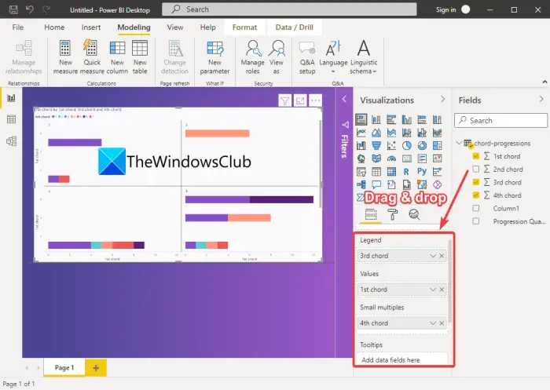Open 3rd chord Legend dropdown arrow
The width and height of the screenshot is (550, 390).
[x=433, y=256]
